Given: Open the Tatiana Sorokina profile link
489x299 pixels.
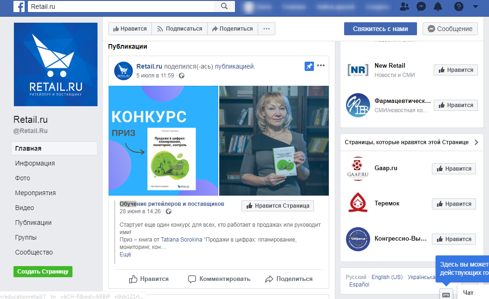Looking at the screenshot, I should pyautogui.click(x=182, y=240).
